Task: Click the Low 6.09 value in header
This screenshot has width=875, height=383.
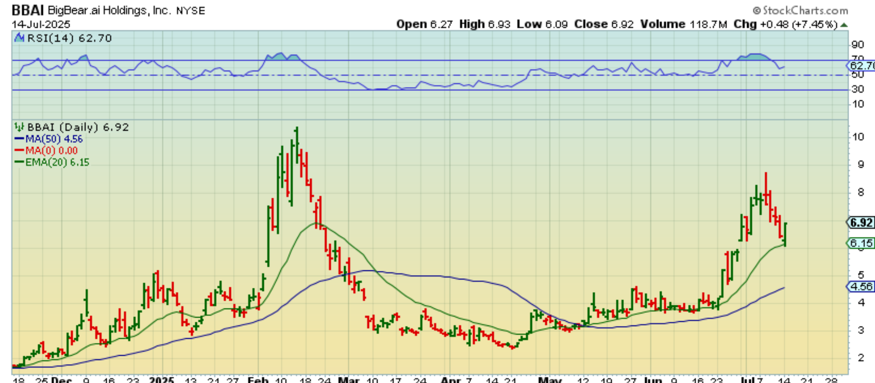Action: (x=542, y=24)
